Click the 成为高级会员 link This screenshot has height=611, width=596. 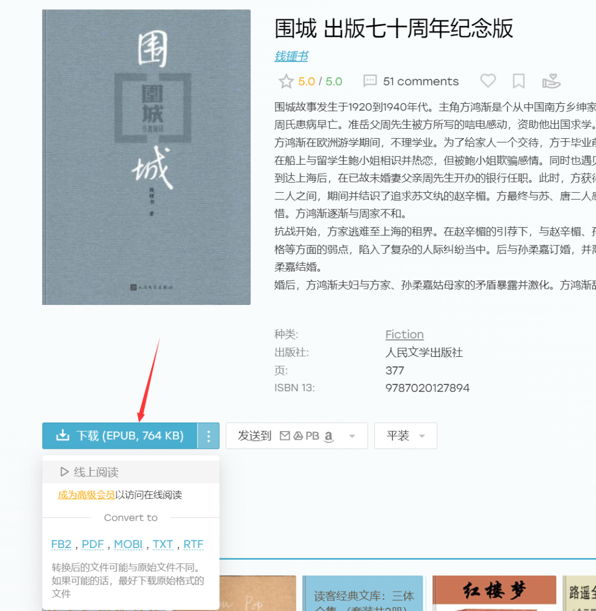[86, 494]
